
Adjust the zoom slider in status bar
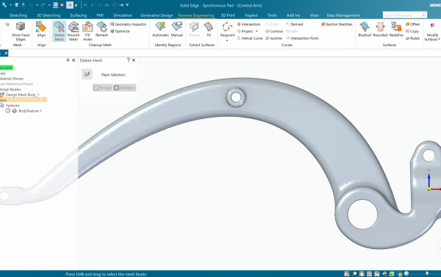[x=427, y=273]
